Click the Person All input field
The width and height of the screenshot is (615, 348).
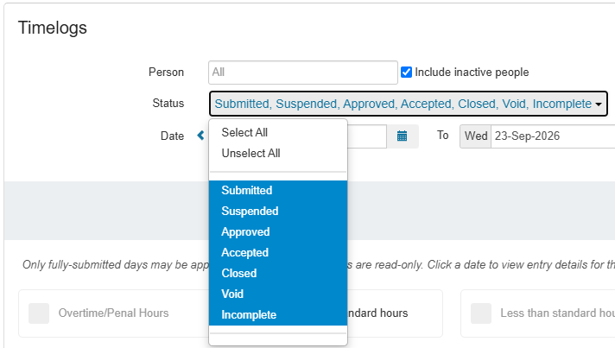(x=303, y=73)
